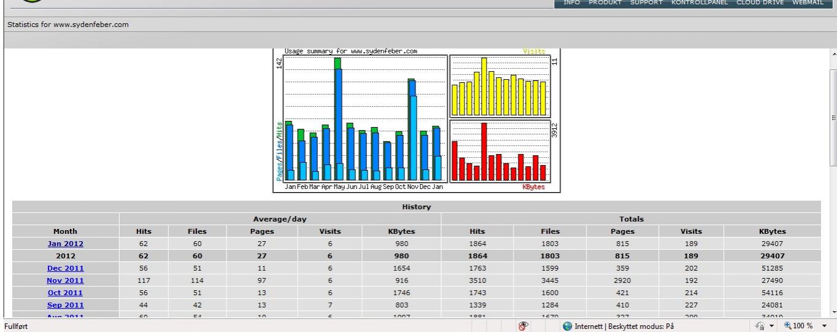Viewport: 837px width, 332px height.
Task: Click the Internet zone globe icon
Action: [x=568, y=326]
